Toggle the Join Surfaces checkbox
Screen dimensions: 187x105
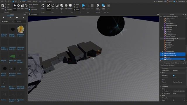pyautogui.click(x=30, y=10)
